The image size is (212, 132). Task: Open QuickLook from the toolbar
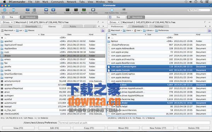13,11
